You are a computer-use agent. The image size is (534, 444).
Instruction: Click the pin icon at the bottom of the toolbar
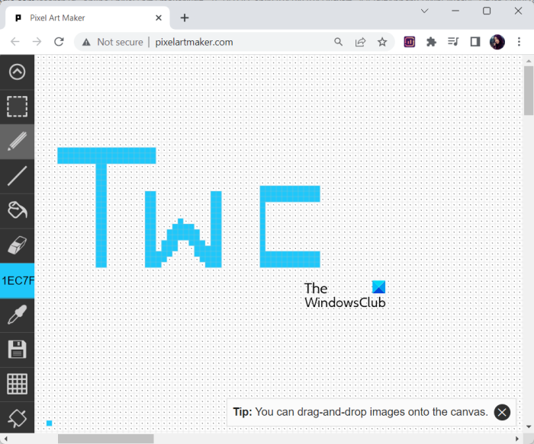point(17,417)
